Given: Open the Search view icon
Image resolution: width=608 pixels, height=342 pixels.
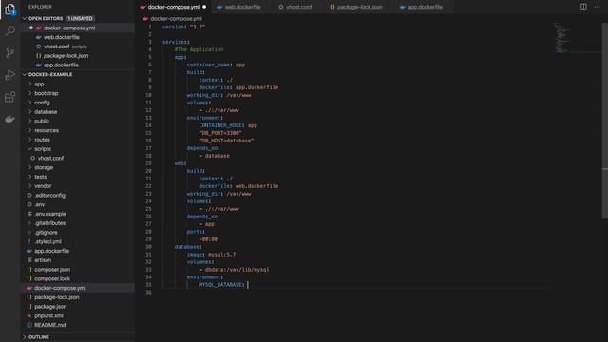Looking at the screenshot, I should coord(10,30).
